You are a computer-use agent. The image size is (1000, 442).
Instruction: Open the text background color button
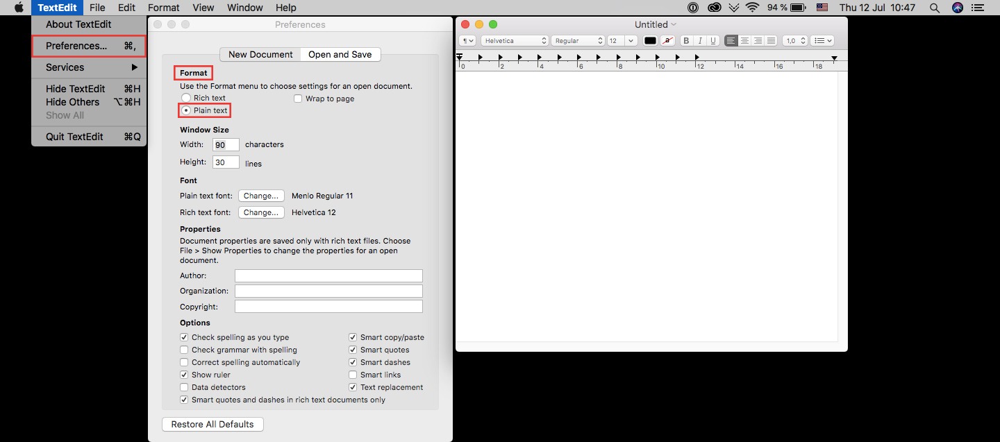(x=667, y=41)
